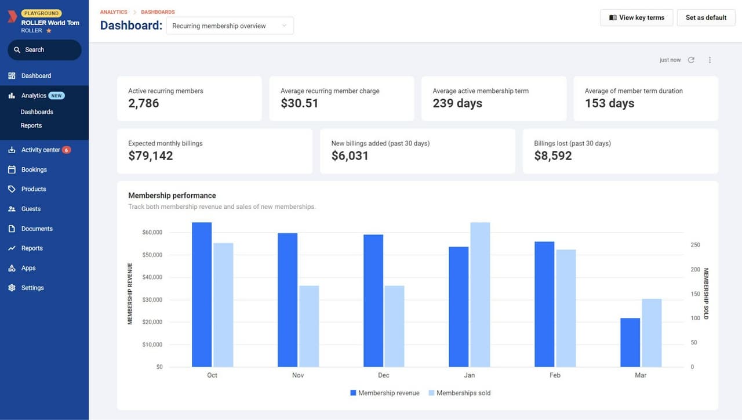Open Apps from the sidebar icon

pyautogui.click(x=13, y=267)
